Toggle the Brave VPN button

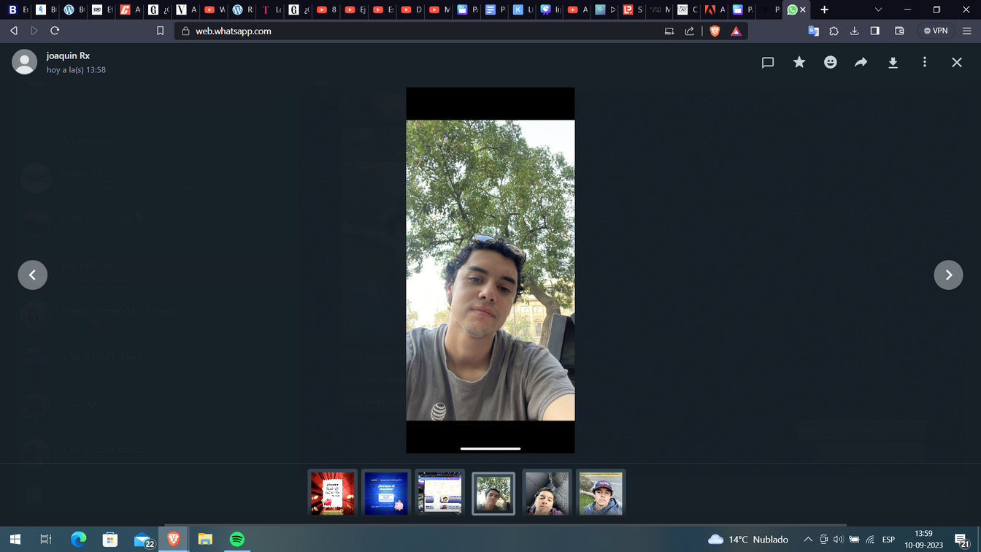click(x=936, y=31)
